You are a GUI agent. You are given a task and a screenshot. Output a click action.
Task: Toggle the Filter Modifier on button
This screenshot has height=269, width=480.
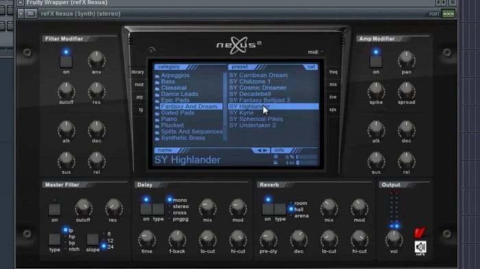point(66,62)
